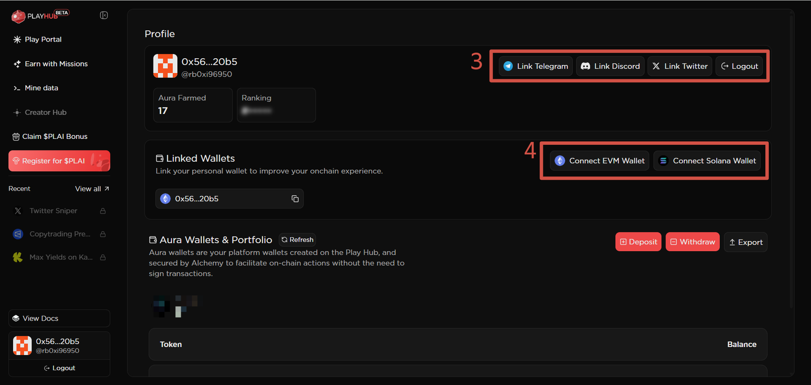Image resolution: width=811 pixels, height=385 pixels.
Task: Refresh the Aura Wallets portfolio
Action: 298,240
